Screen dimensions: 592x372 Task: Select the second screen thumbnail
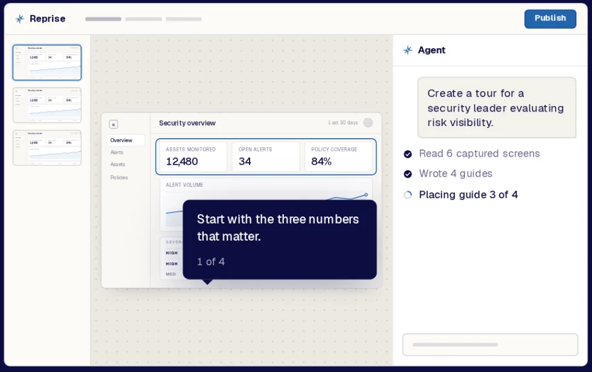pos(47,105)
